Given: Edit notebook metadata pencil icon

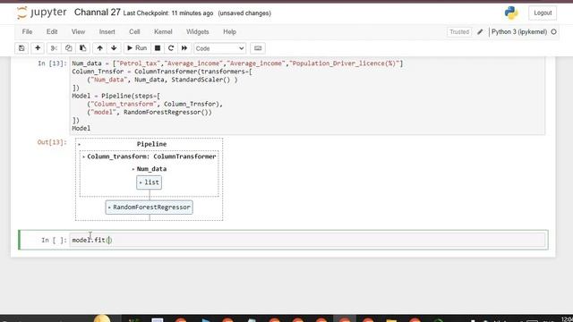Looking at the screenshot, I should pyautogui.click(x=480, y=32).
